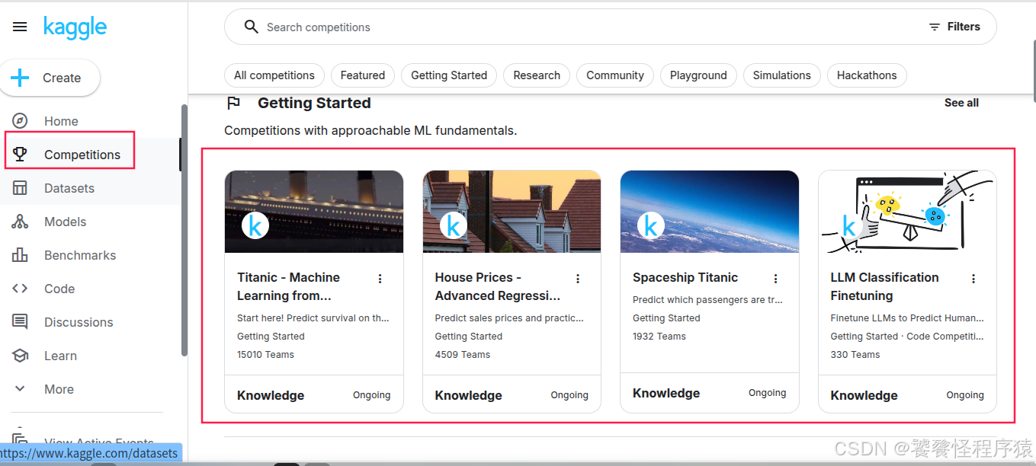Screen dimensions: 1036x466
Task: Click '330 Teams' on LLM Classification card
Action: [855, 355]
